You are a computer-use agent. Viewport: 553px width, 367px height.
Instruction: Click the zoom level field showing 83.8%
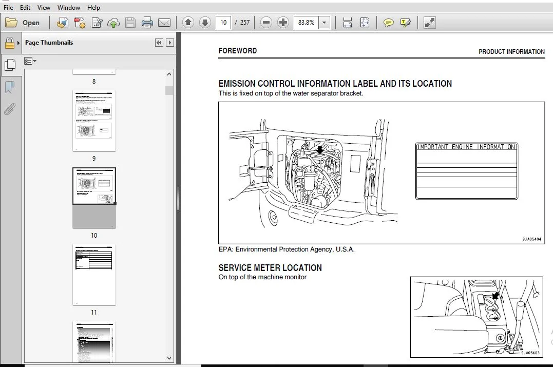(x=306, y=23)
